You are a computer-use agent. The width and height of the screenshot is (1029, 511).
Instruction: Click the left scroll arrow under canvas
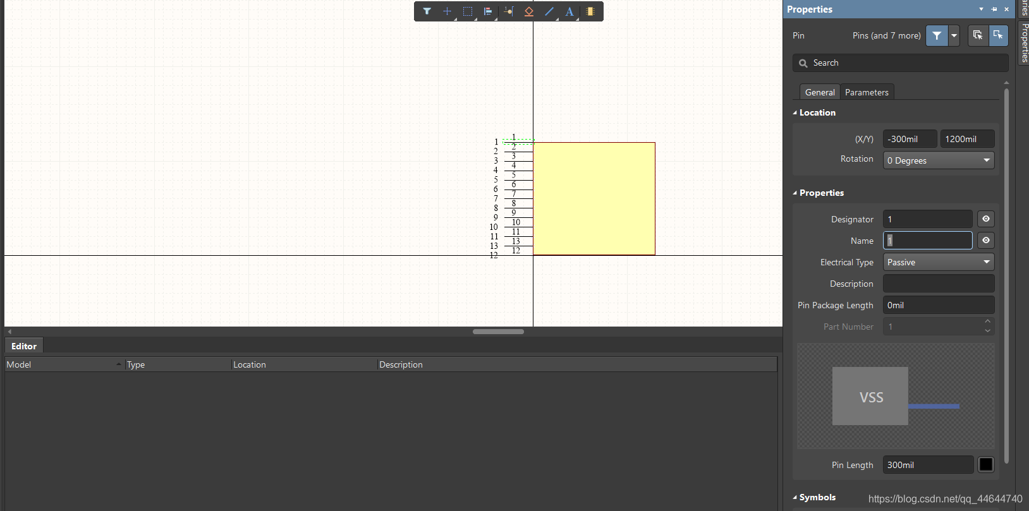pyautogui.click(x=9, y=332)
